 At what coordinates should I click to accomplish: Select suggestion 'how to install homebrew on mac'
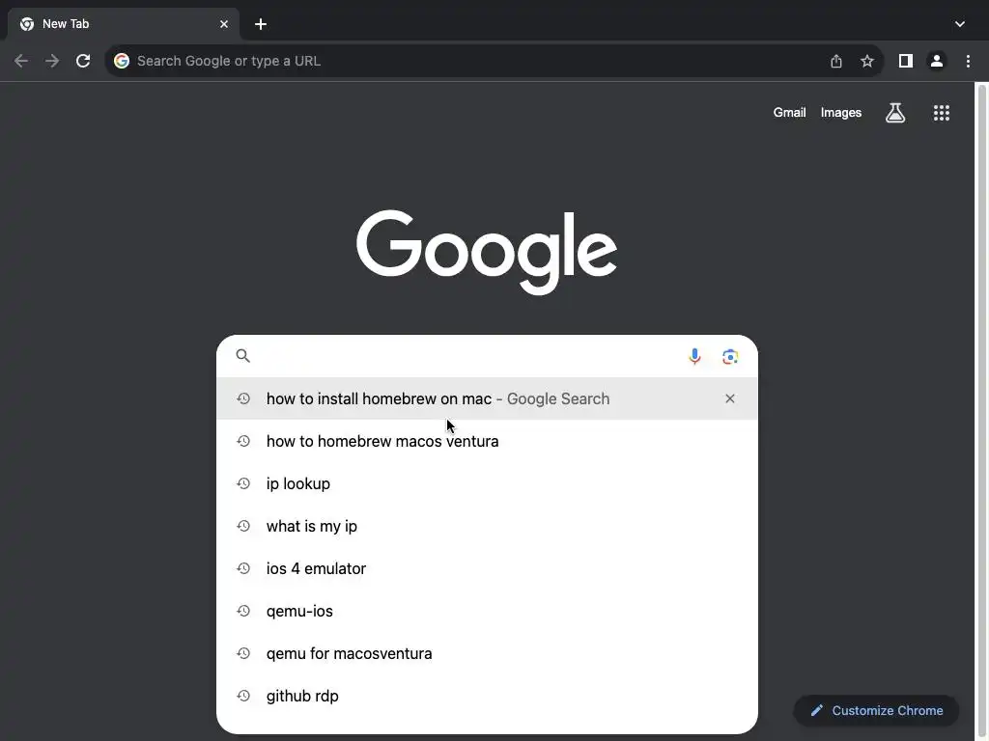pyautogui.click(x=487, y=398)
